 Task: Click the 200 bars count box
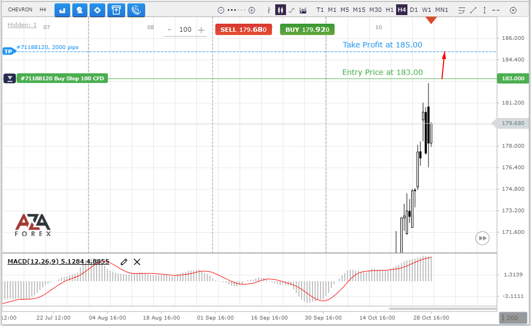513,318
